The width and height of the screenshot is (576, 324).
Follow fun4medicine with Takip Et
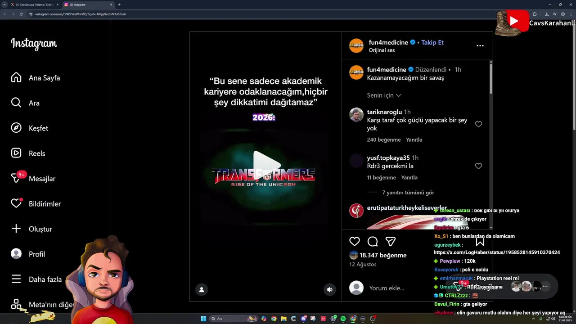pyautogui.click(x=432, y=42)
